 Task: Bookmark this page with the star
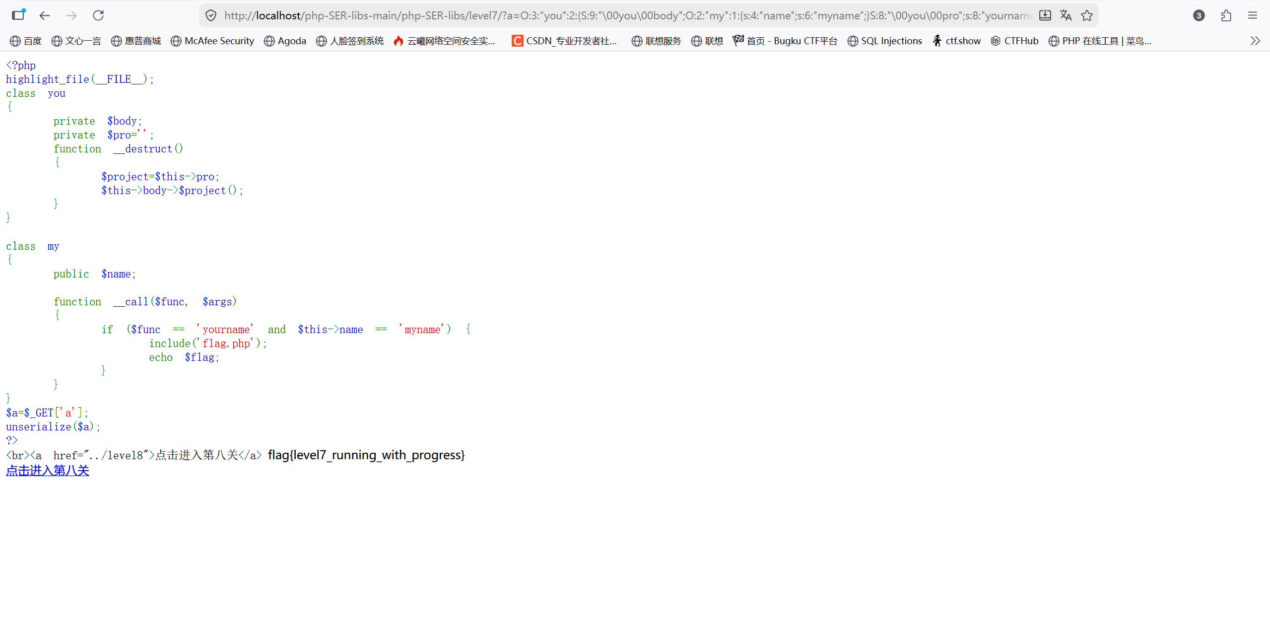point(1087,15)
